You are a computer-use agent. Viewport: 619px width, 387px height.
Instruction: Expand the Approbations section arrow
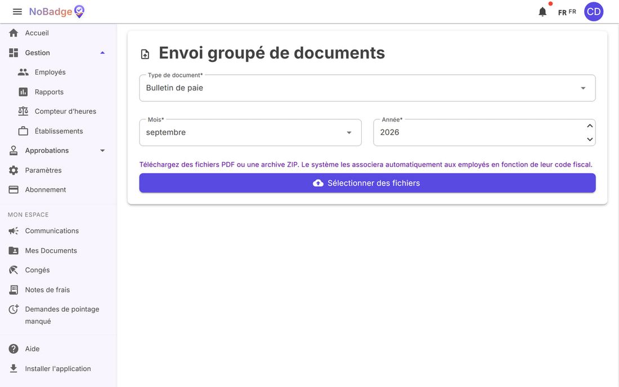102,151
